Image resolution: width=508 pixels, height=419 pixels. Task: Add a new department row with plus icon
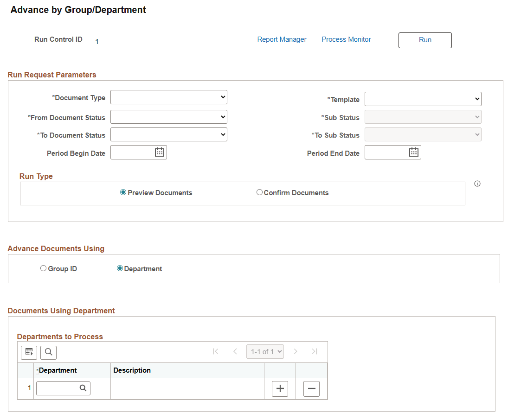pyautogui.click(x=280, y=388)
